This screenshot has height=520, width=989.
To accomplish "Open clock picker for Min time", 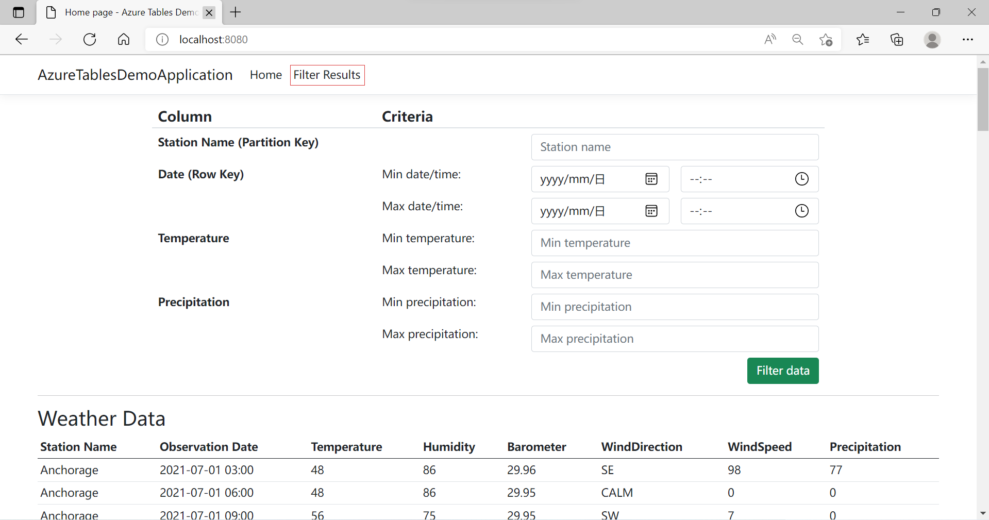I will click(801, 179).
